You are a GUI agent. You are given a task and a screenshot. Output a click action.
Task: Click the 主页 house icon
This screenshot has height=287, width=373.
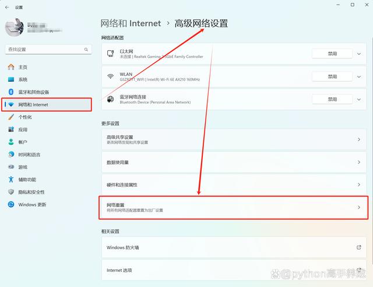pyautogui.click(x=11, y=67)
